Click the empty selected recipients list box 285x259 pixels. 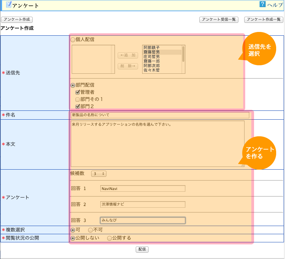tap(93, 59)
